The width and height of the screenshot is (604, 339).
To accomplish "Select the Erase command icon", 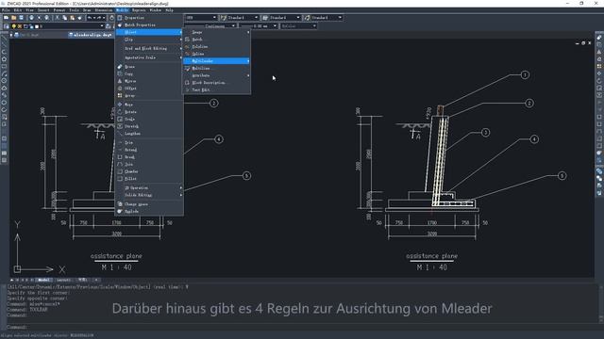I will pos(120,67).
